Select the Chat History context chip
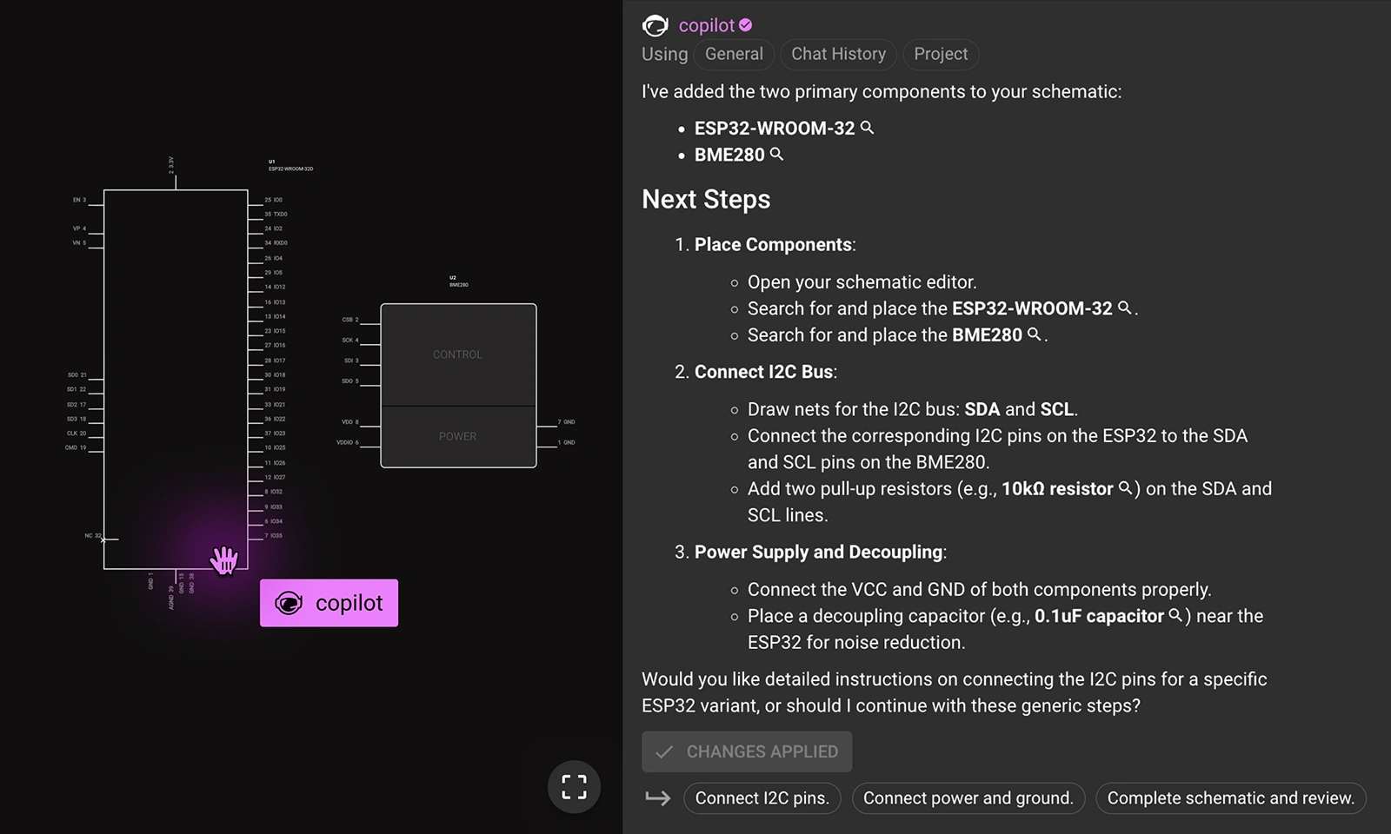 coord(838,54)
